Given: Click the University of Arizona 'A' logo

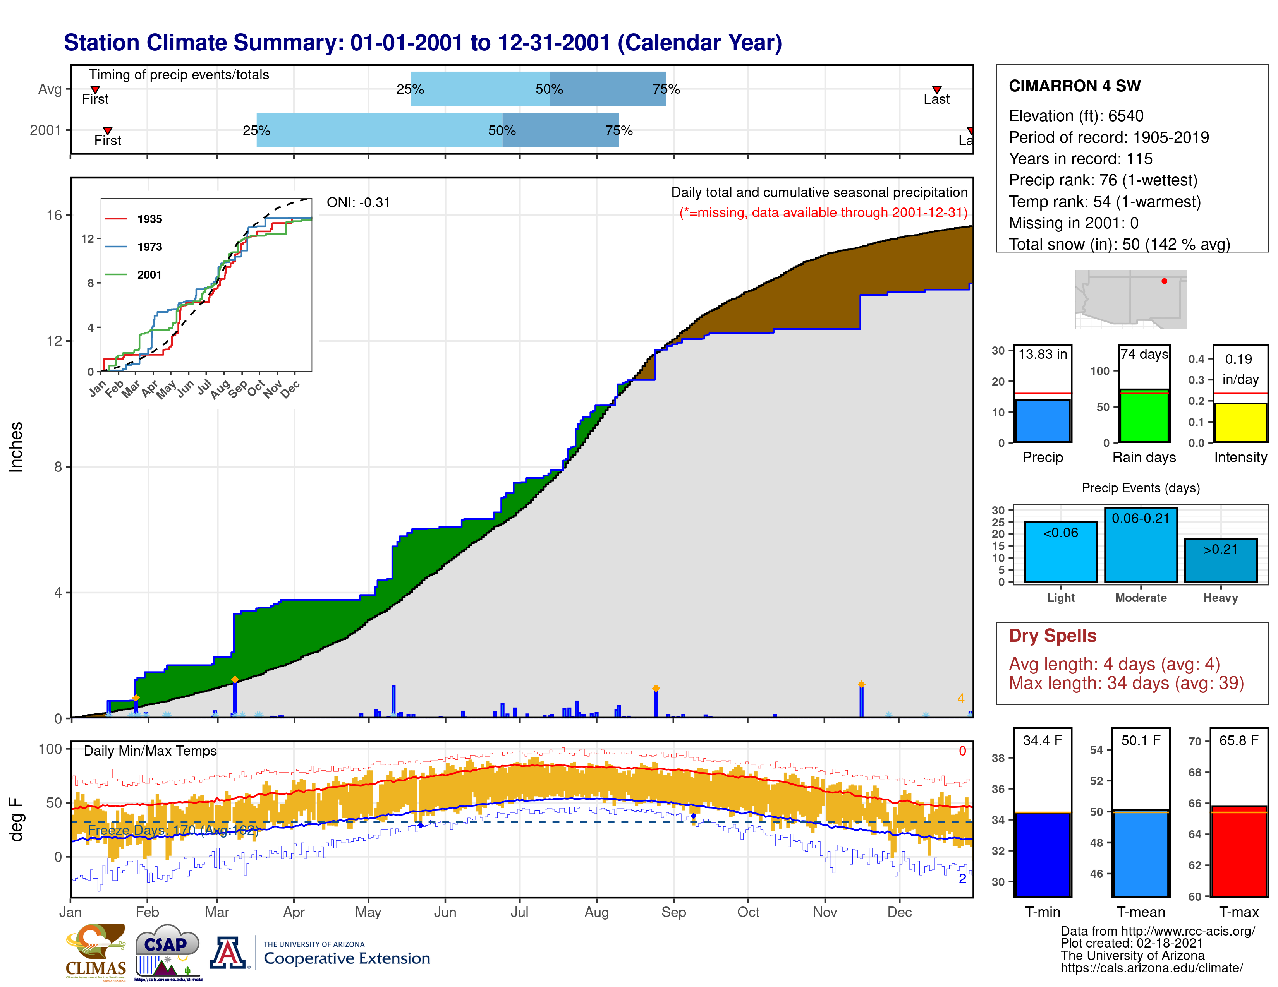Looking at the screenshot, I should pyautogui.click(x=229, y=953).
